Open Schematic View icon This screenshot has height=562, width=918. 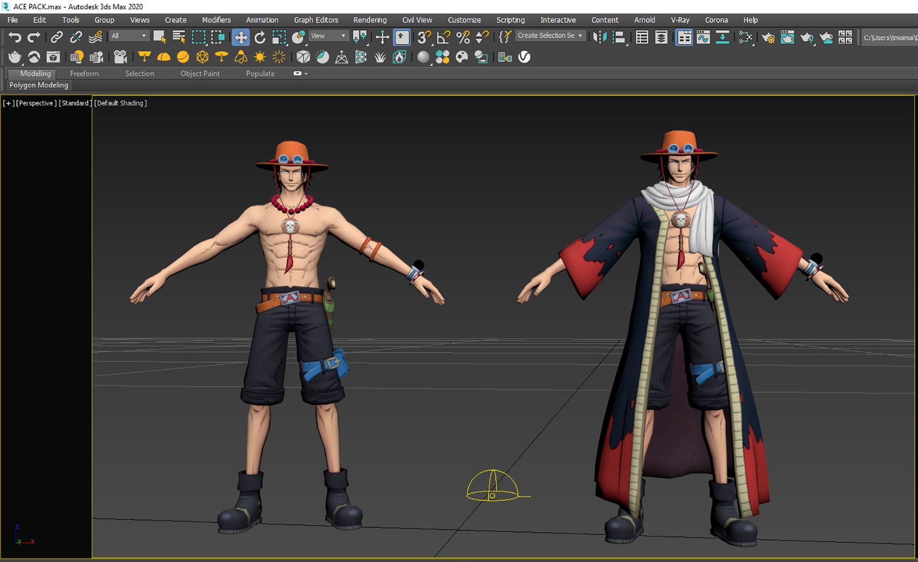722,37
